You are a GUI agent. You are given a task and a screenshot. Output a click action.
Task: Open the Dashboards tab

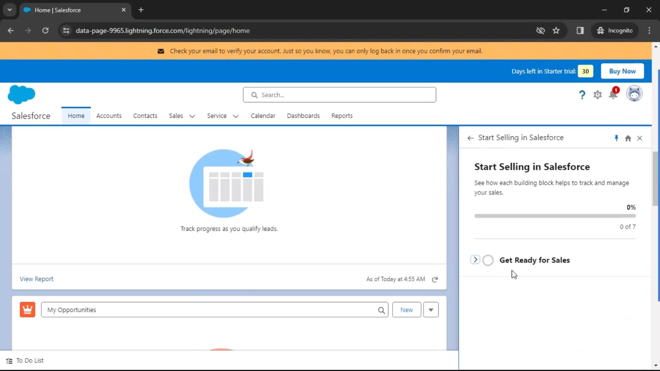(x=303, y=116)
